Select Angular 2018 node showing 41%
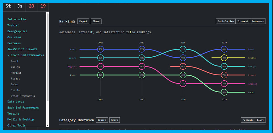 click(x=183, y=83)
